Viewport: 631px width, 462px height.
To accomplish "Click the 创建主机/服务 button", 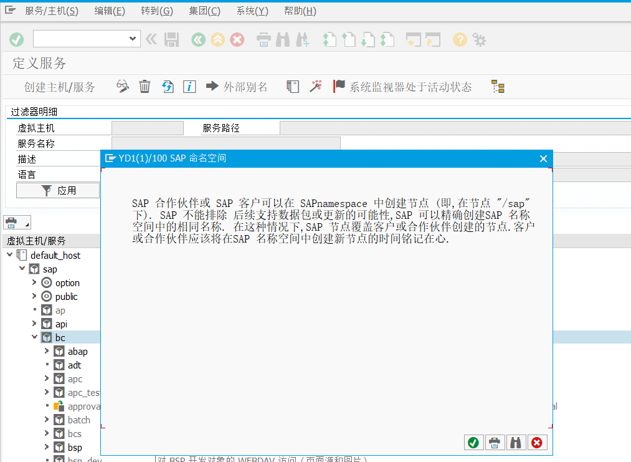I will [60, 87].
